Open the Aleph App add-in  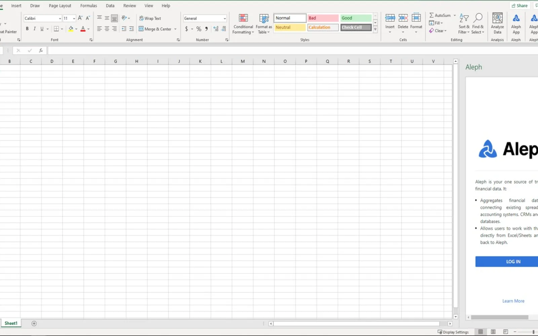point(516,24)
